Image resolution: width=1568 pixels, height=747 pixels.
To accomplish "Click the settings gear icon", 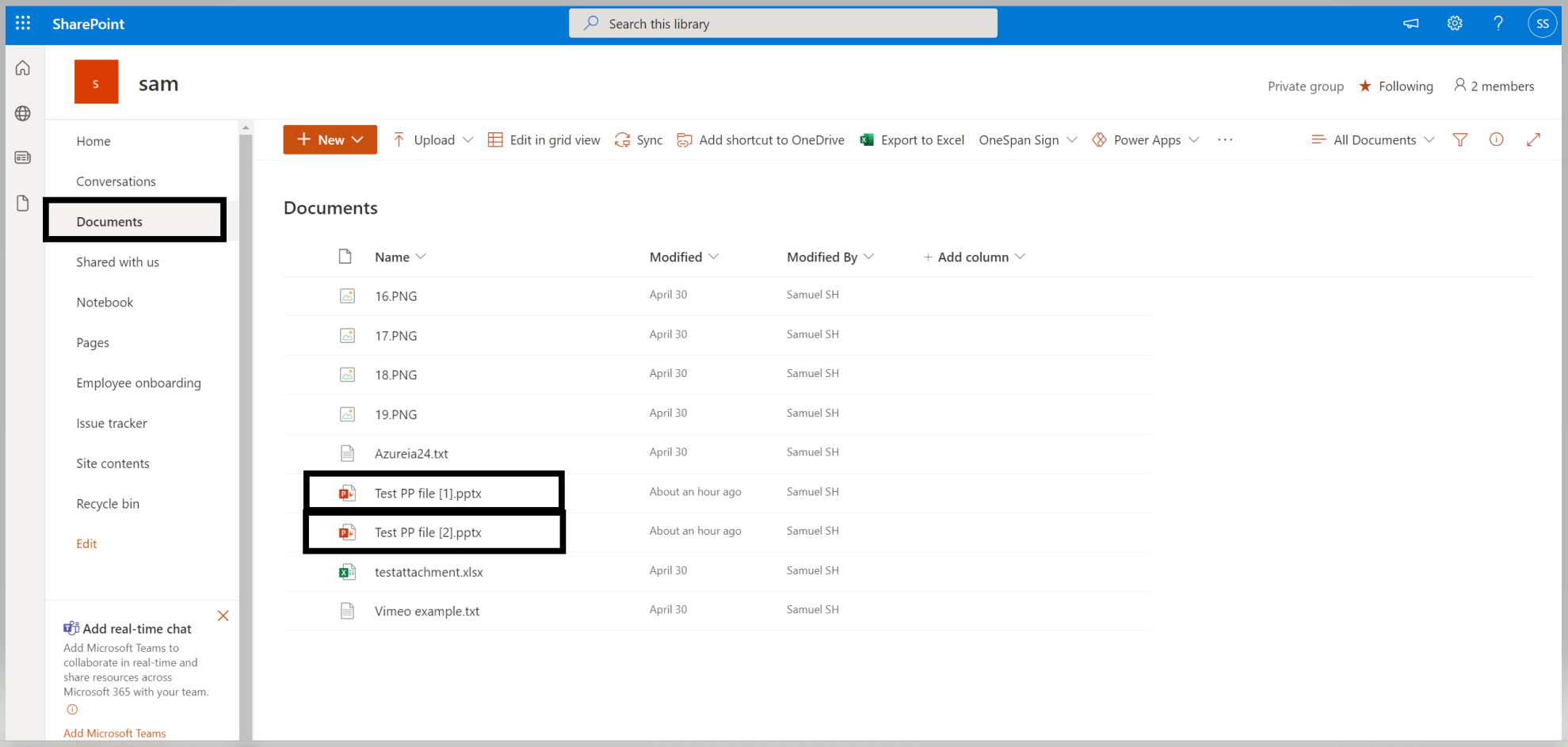I will pos(1455,23).
